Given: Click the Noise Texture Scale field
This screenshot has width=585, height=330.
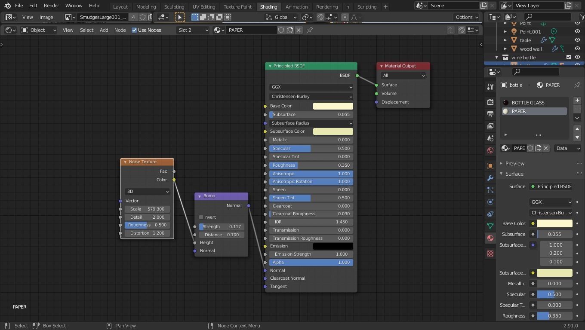Looking at the screenshot, I should [147, 209].
